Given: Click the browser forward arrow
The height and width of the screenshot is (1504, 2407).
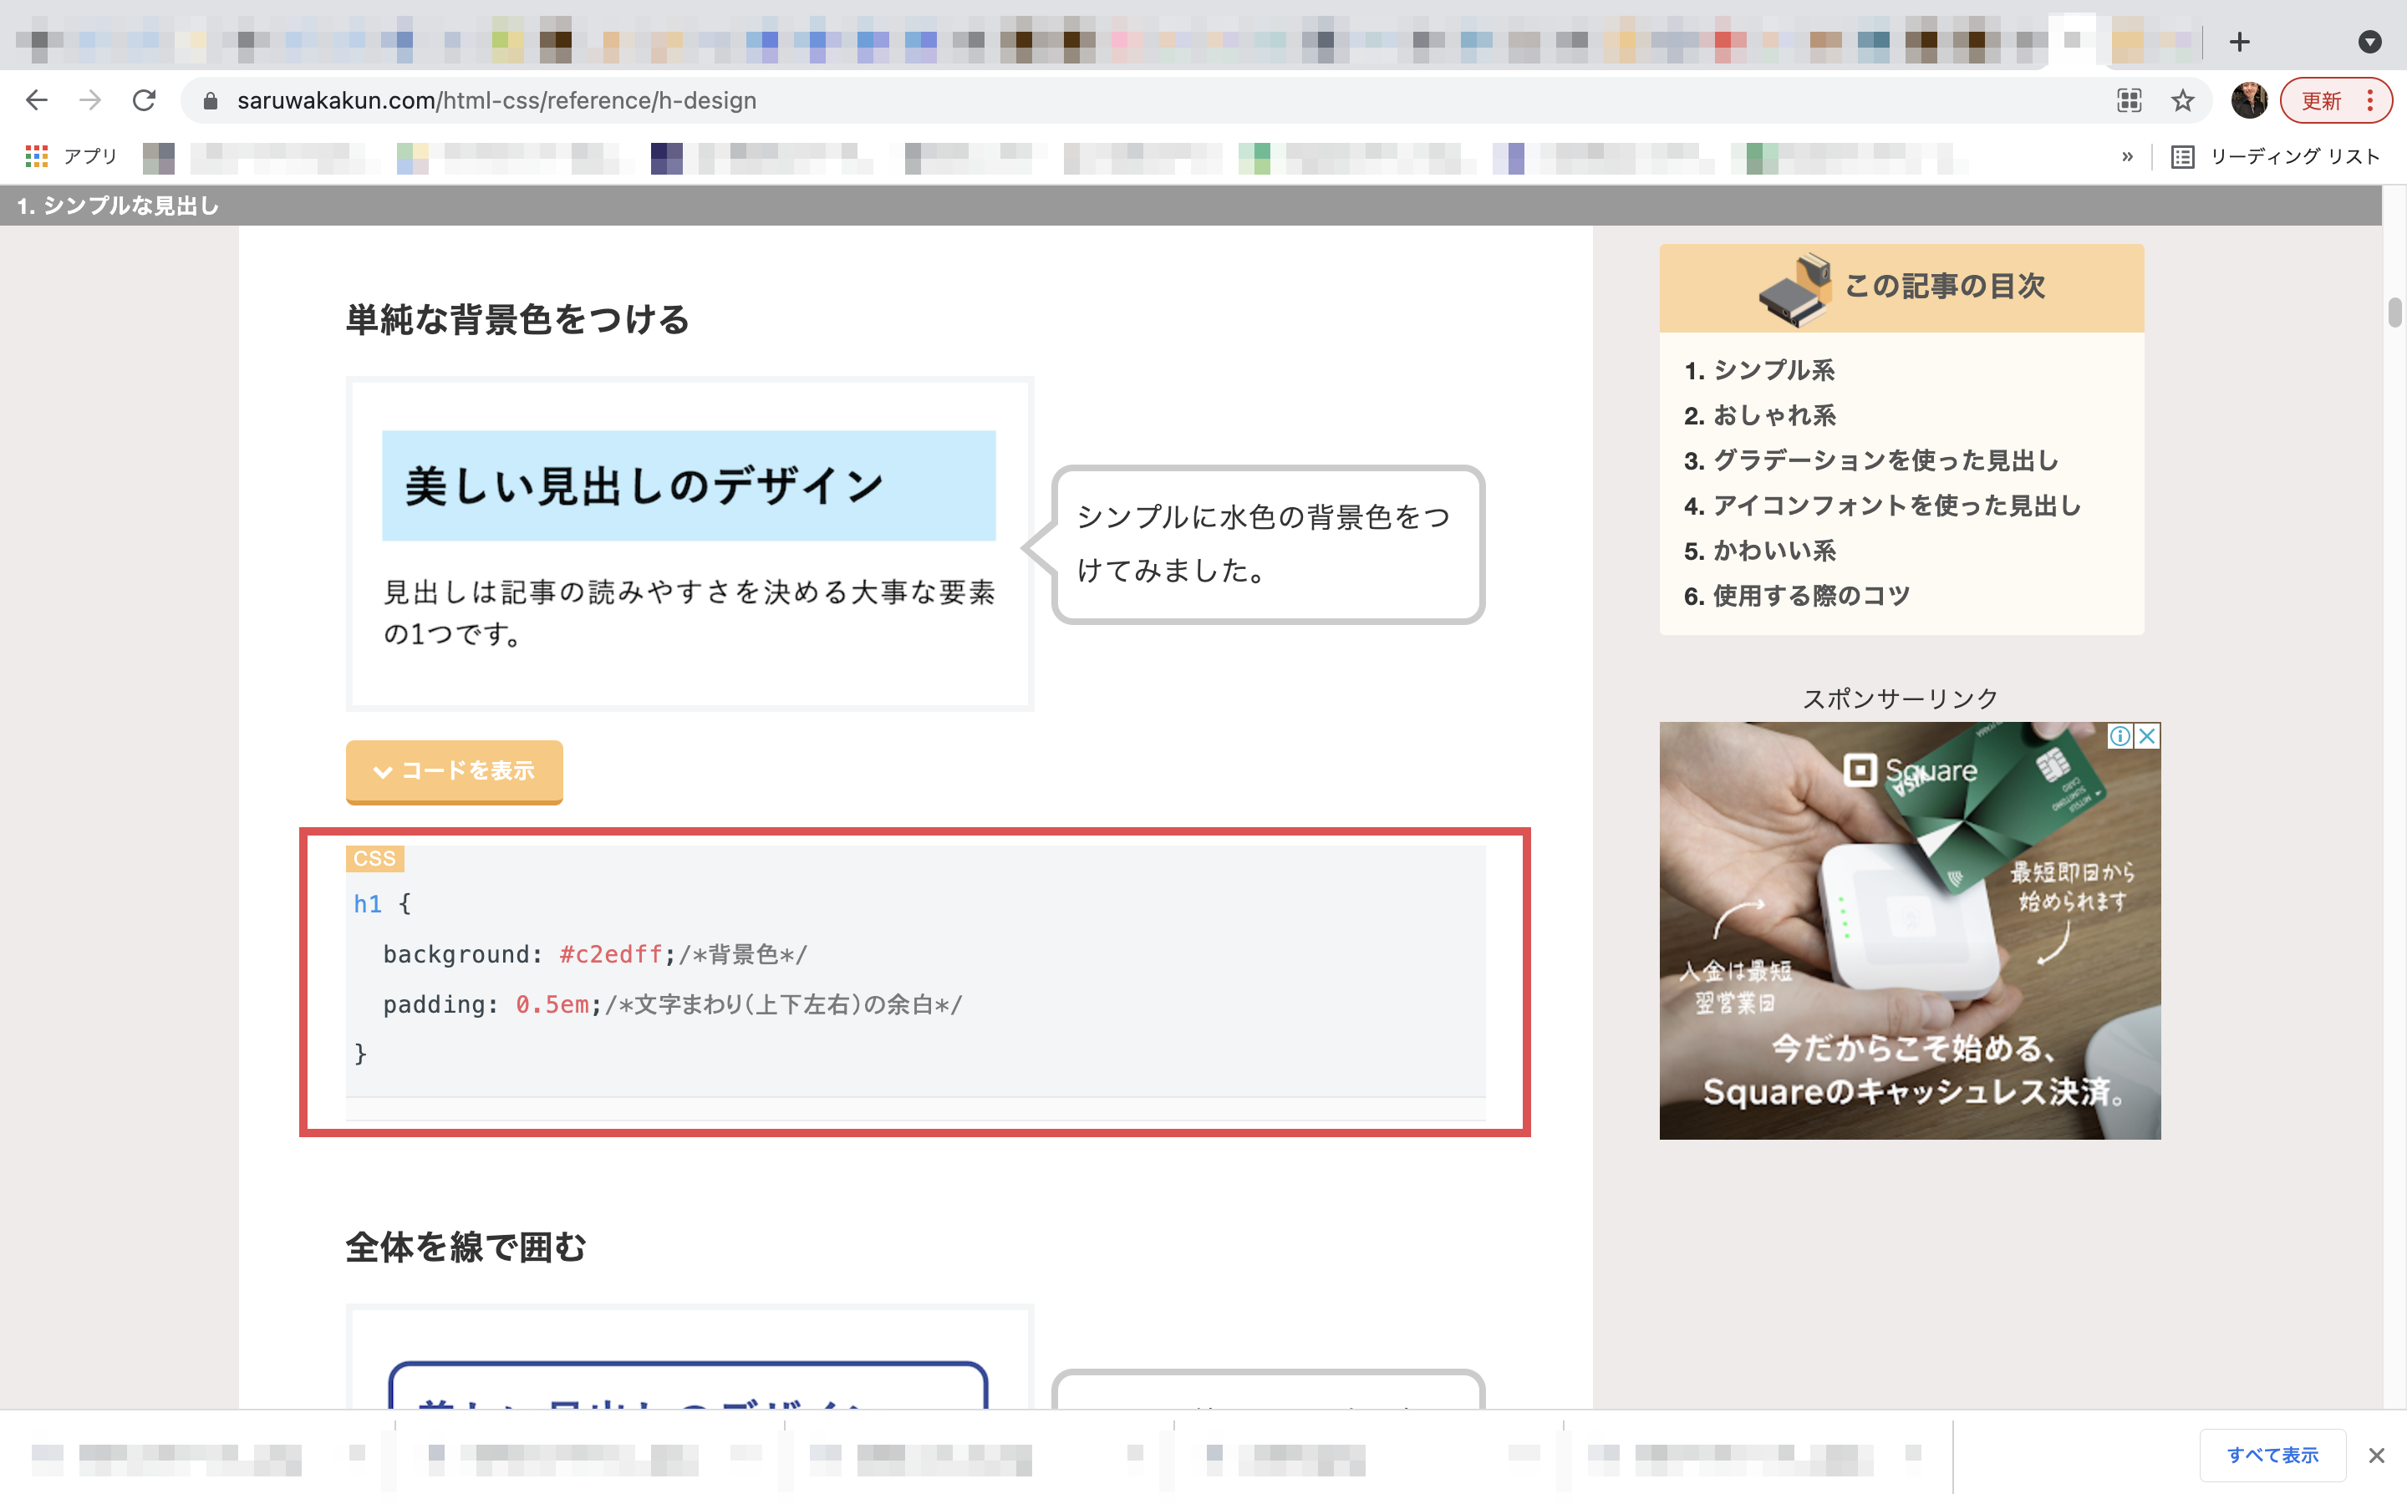Looking at the screenshot, I should tap(90, 100).
